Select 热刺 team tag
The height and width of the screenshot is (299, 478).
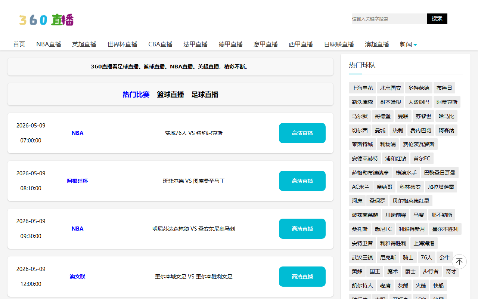398,130
